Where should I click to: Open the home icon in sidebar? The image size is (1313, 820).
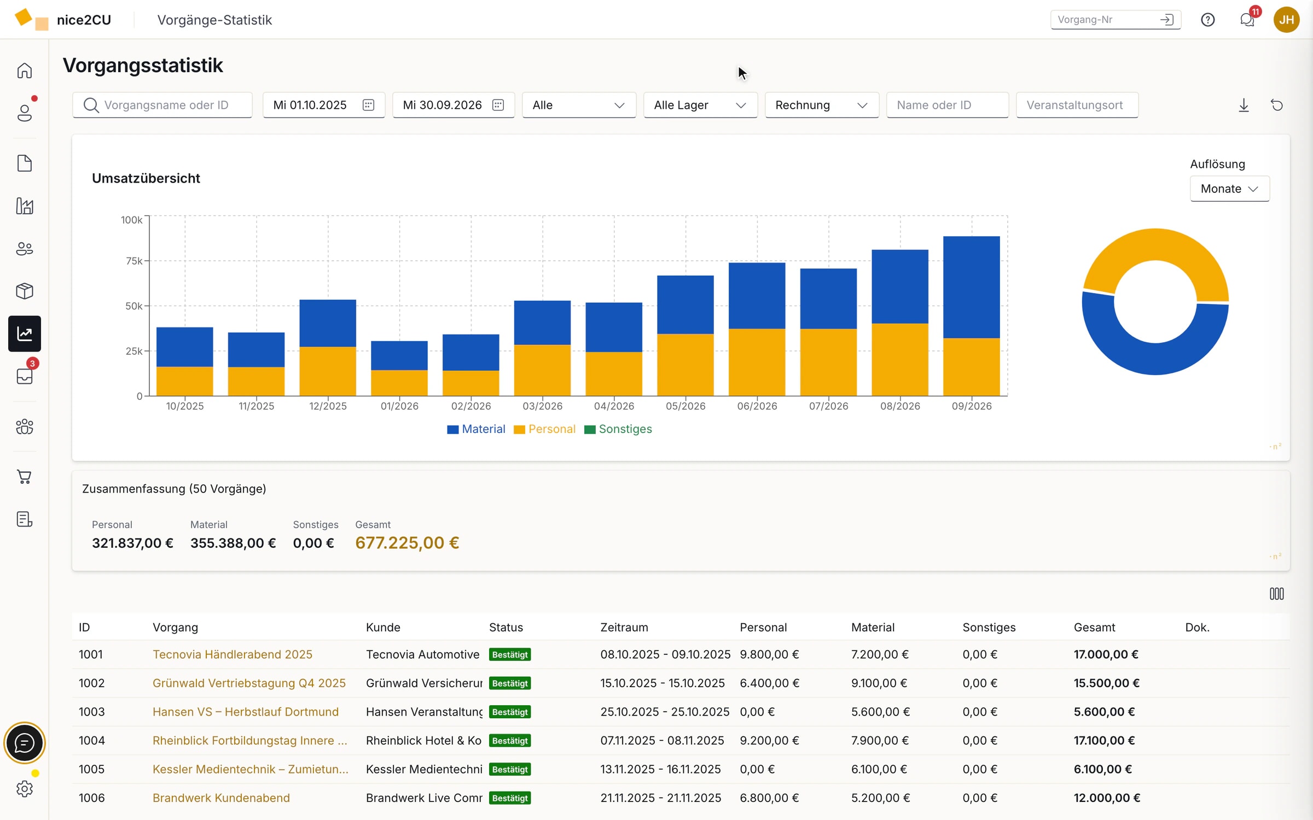point(25,71)
